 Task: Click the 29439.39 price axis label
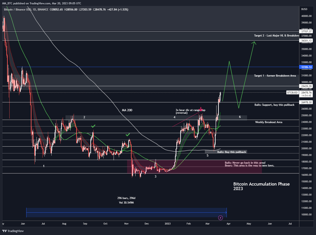307,86
